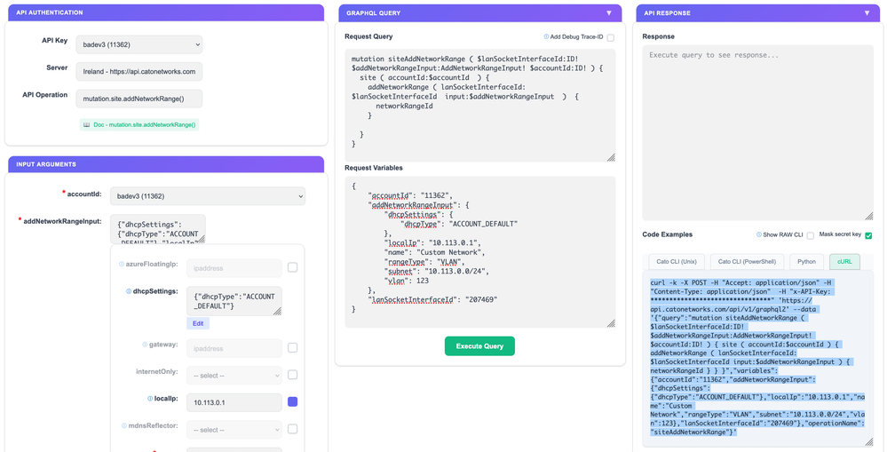Viewport: 887px width, 452px height.
Task: Open the Doc mutation.site.addNetworkRange() link
Action: tap(139, 124)
